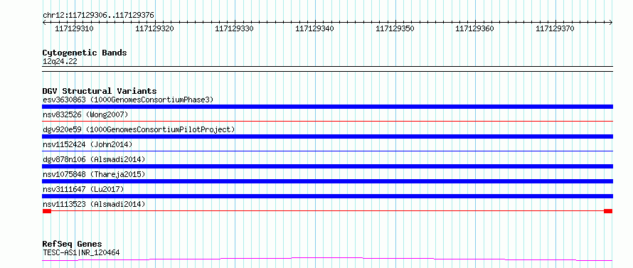Click the blue bar under nsv3111647
633x268 pixels.
click(327, 196)
